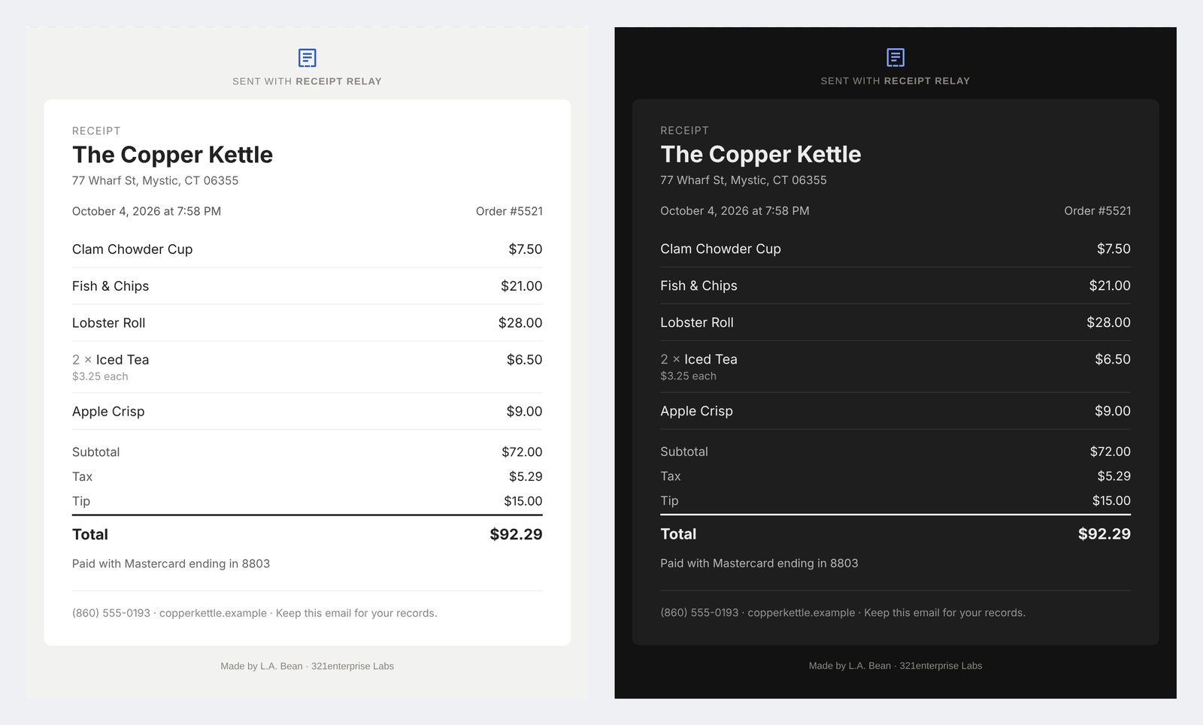The image size is (1203, 725).
Task: Click "Made by L.A. Bean" footer in light email
Action: [262, 666]
